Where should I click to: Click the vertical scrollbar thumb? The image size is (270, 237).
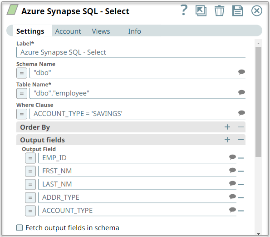[258, 102]
